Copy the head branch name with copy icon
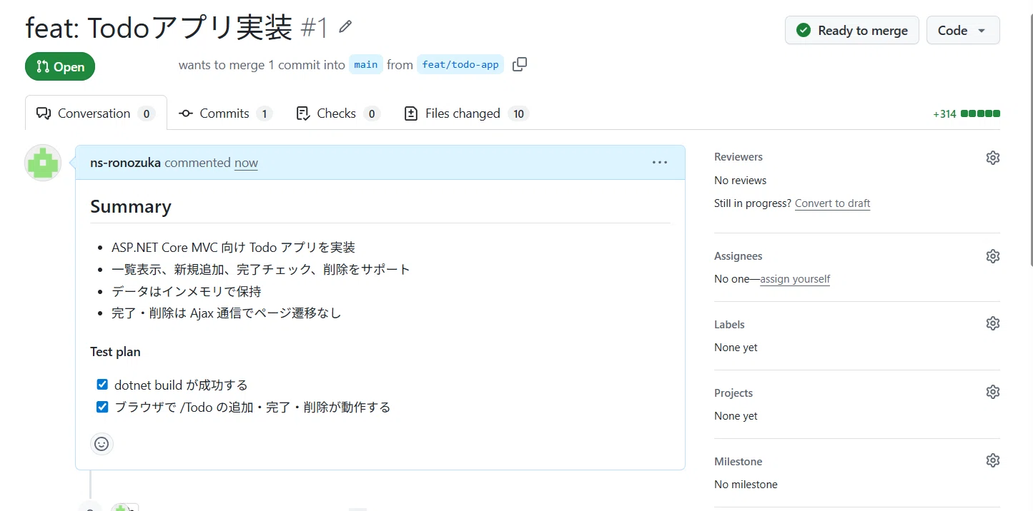This screenshot has width=1033, height=511. point(520,64)
